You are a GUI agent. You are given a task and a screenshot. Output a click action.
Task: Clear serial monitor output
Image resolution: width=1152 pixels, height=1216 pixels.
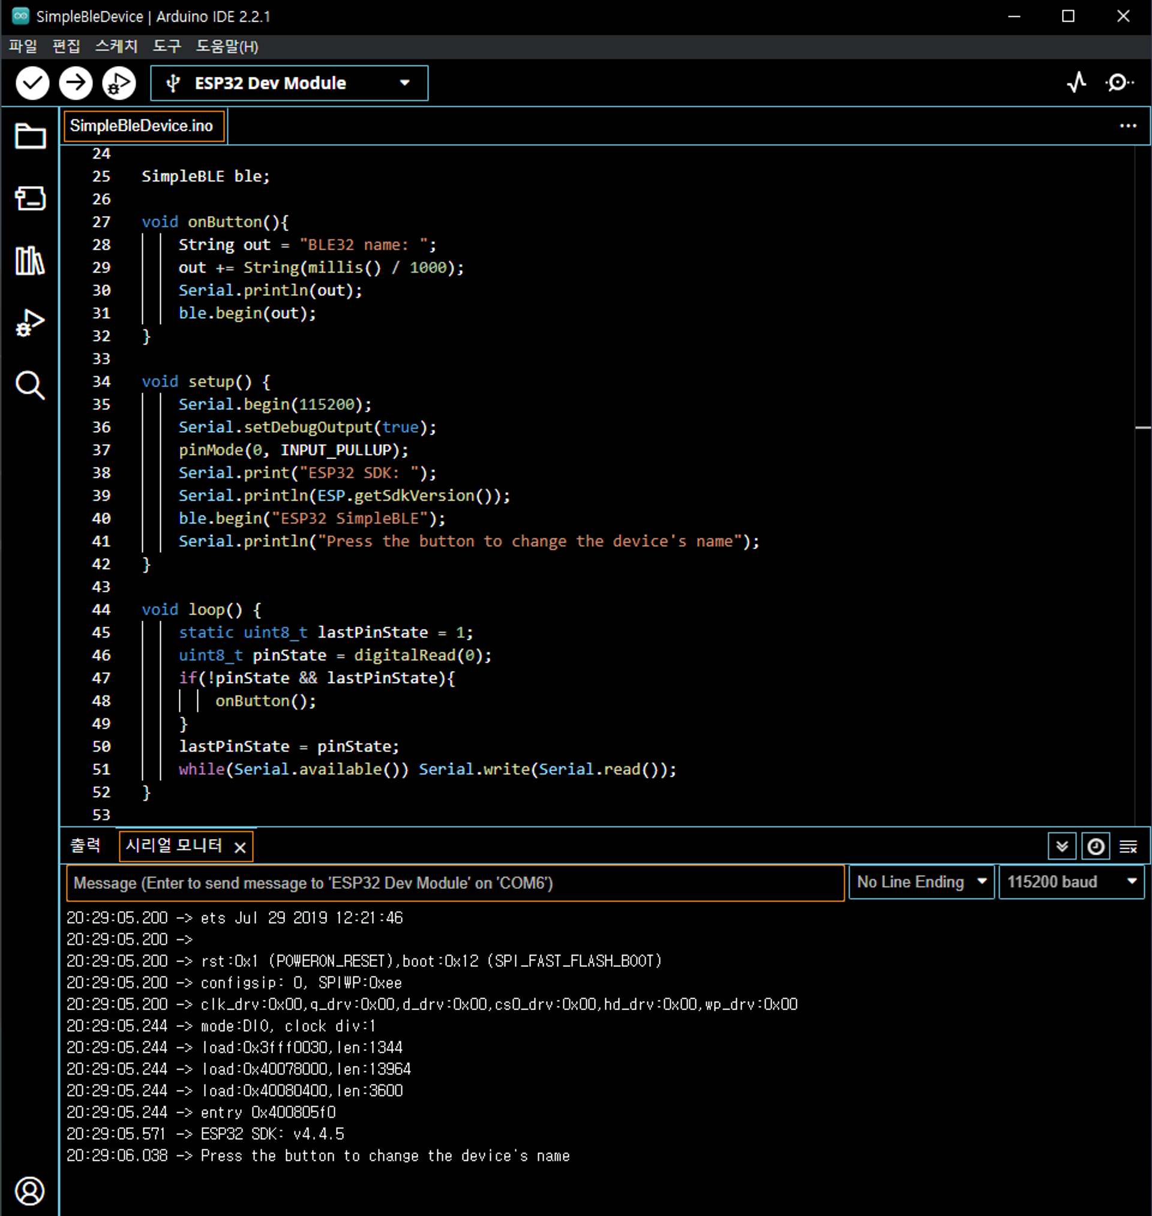[1128, 847]
